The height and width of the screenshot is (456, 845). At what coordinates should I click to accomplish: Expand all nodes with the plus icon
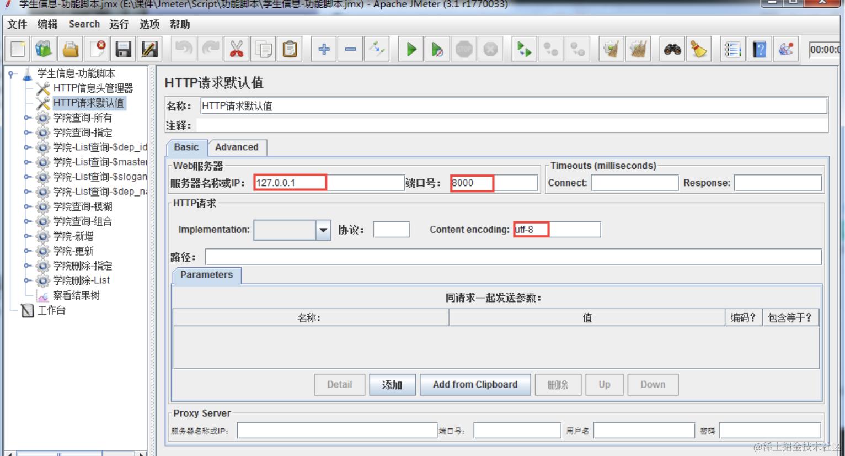pos(324,49)
